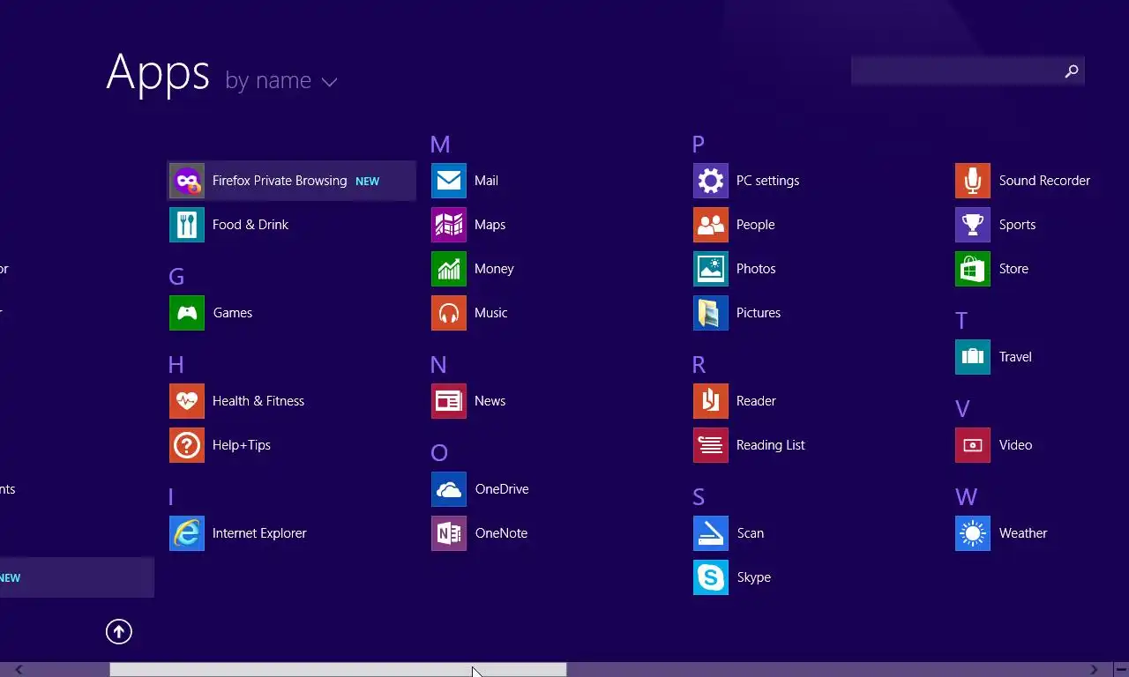Click the up arrow to return to Start
Viewport: 1129px width, 677px height.
pos(119,631)
